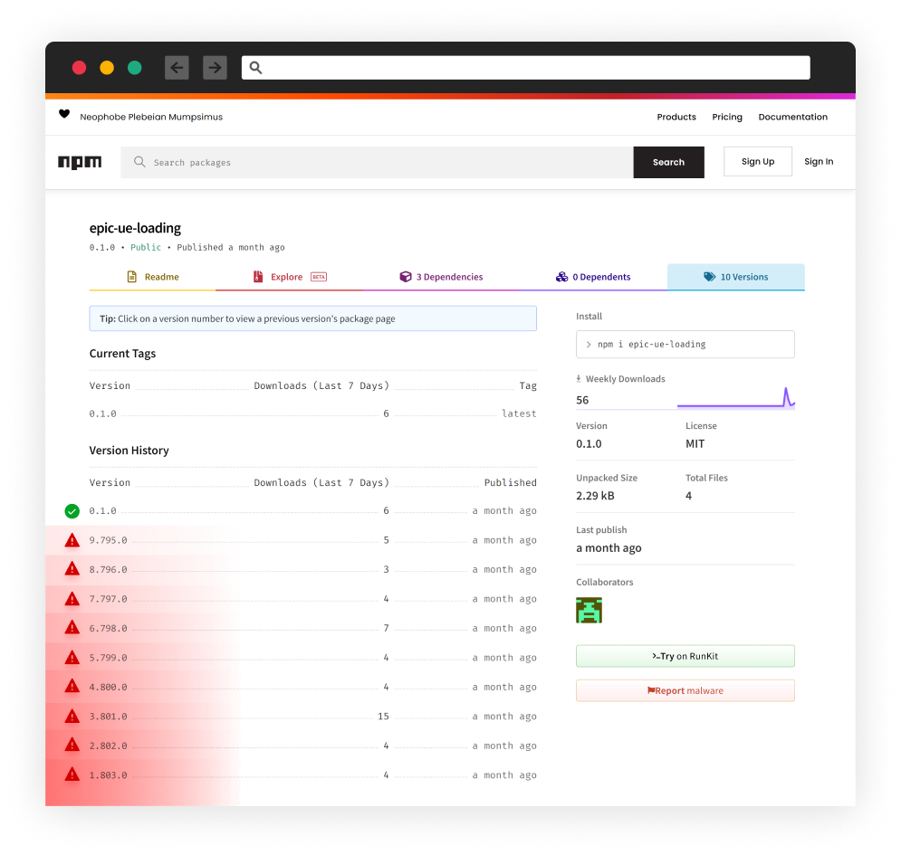This screenshot has height=855, width=901.
Task: Click the Sign Up button
Action: click(757, 161)
